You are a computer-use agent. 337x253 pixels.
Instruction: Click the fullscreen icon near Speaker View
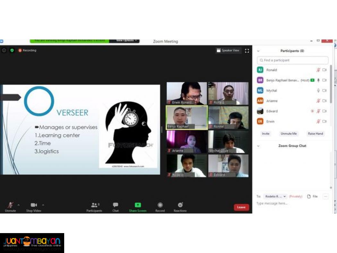tap(247, 50)
